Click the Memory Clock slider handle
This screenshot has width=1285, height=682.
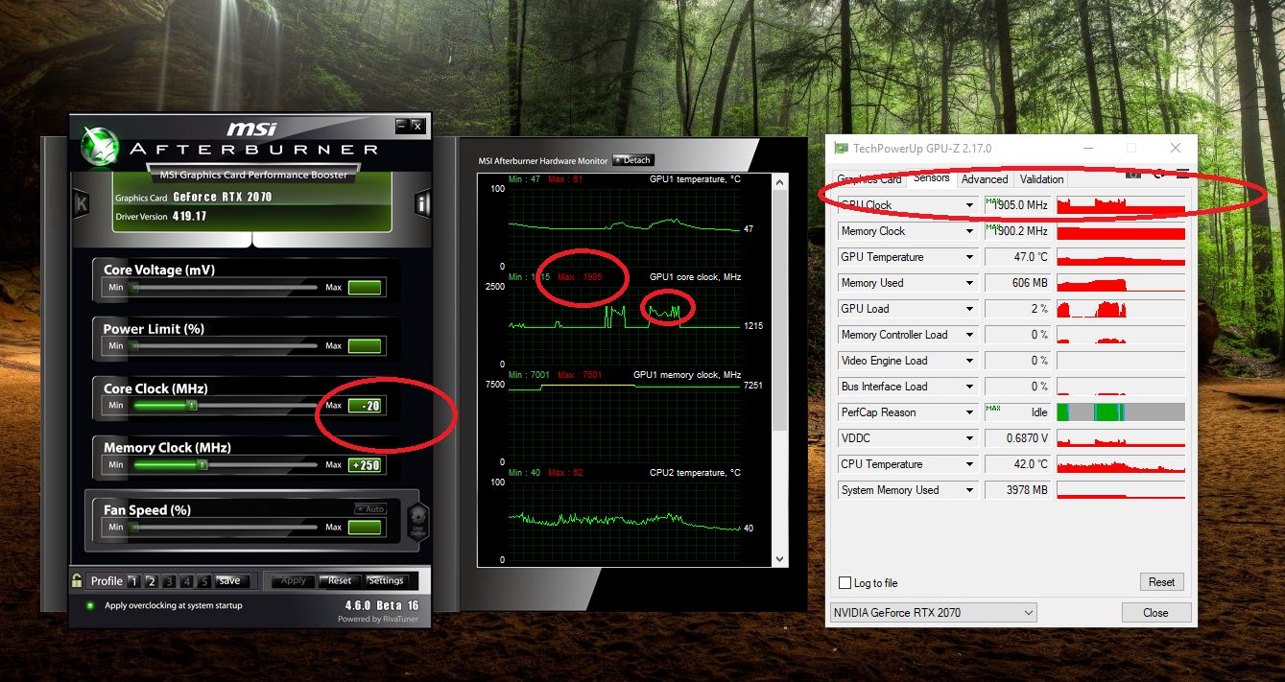click(x=202, y=465)
